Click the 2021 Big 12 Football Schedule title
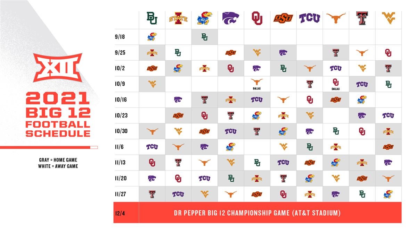Image resolution: width=417 pixels, height=234 pixels. 58,115
